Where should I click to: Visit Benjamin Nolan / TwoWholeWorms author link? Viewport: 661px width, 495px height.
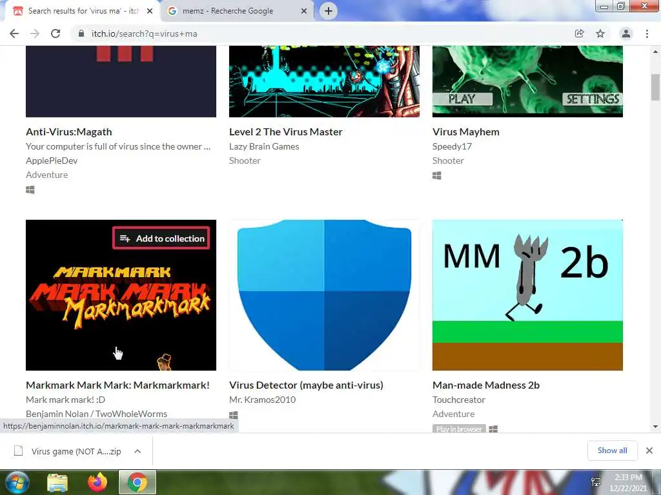[x=97, y=414]
